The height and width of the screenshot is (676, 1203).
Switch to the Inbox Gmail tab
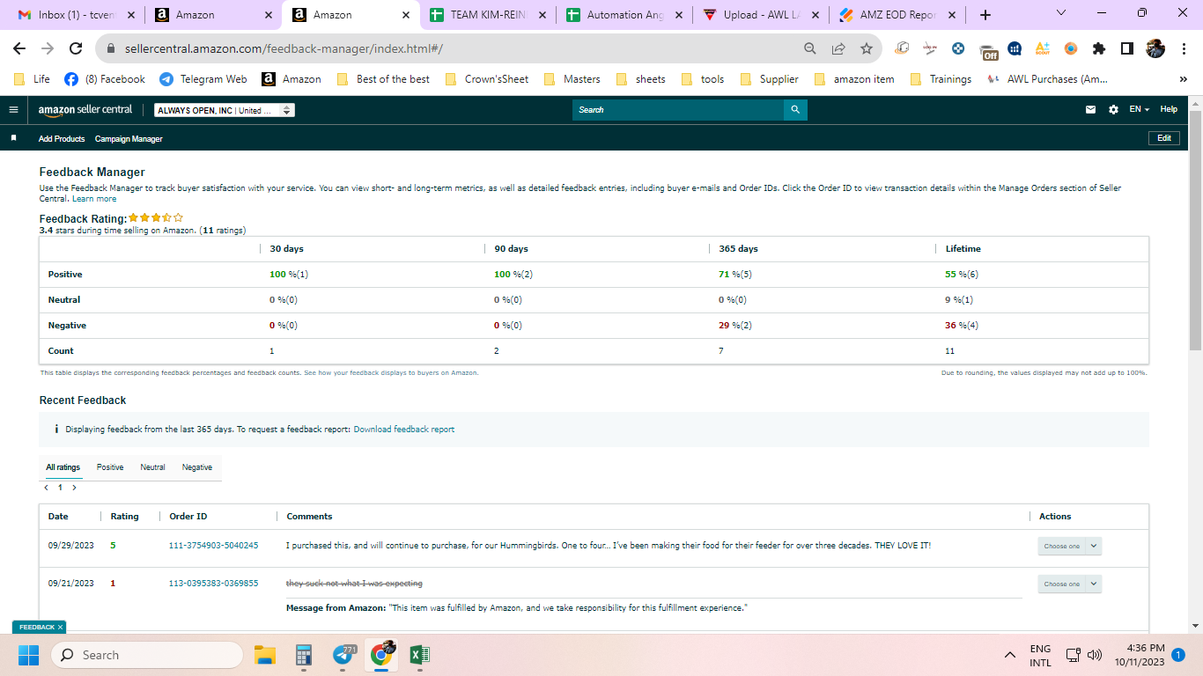(77, 15)
